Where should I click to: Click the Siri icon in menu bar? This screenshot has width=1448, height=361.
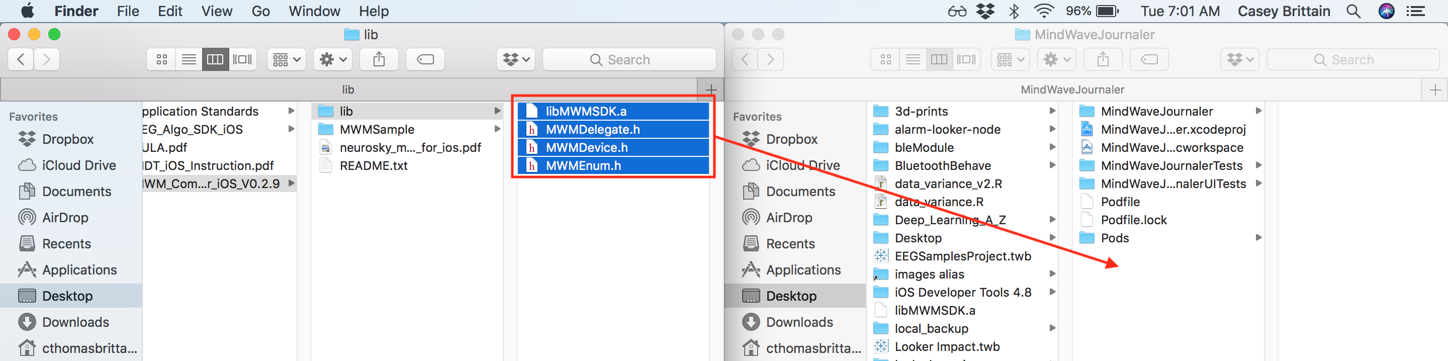1386,11
